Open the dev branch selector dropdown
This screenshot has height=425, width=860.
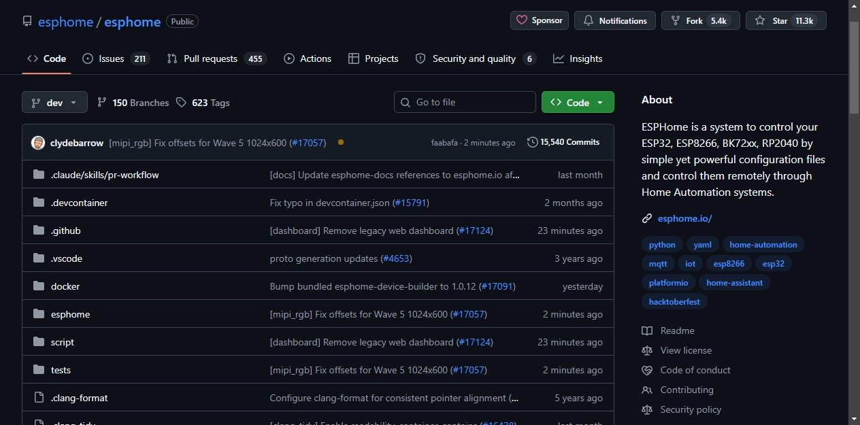(x=54, y=102)
